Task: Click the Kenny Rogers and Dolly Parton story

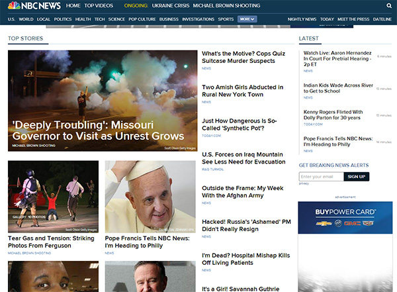Action: (x=333, y=115)
